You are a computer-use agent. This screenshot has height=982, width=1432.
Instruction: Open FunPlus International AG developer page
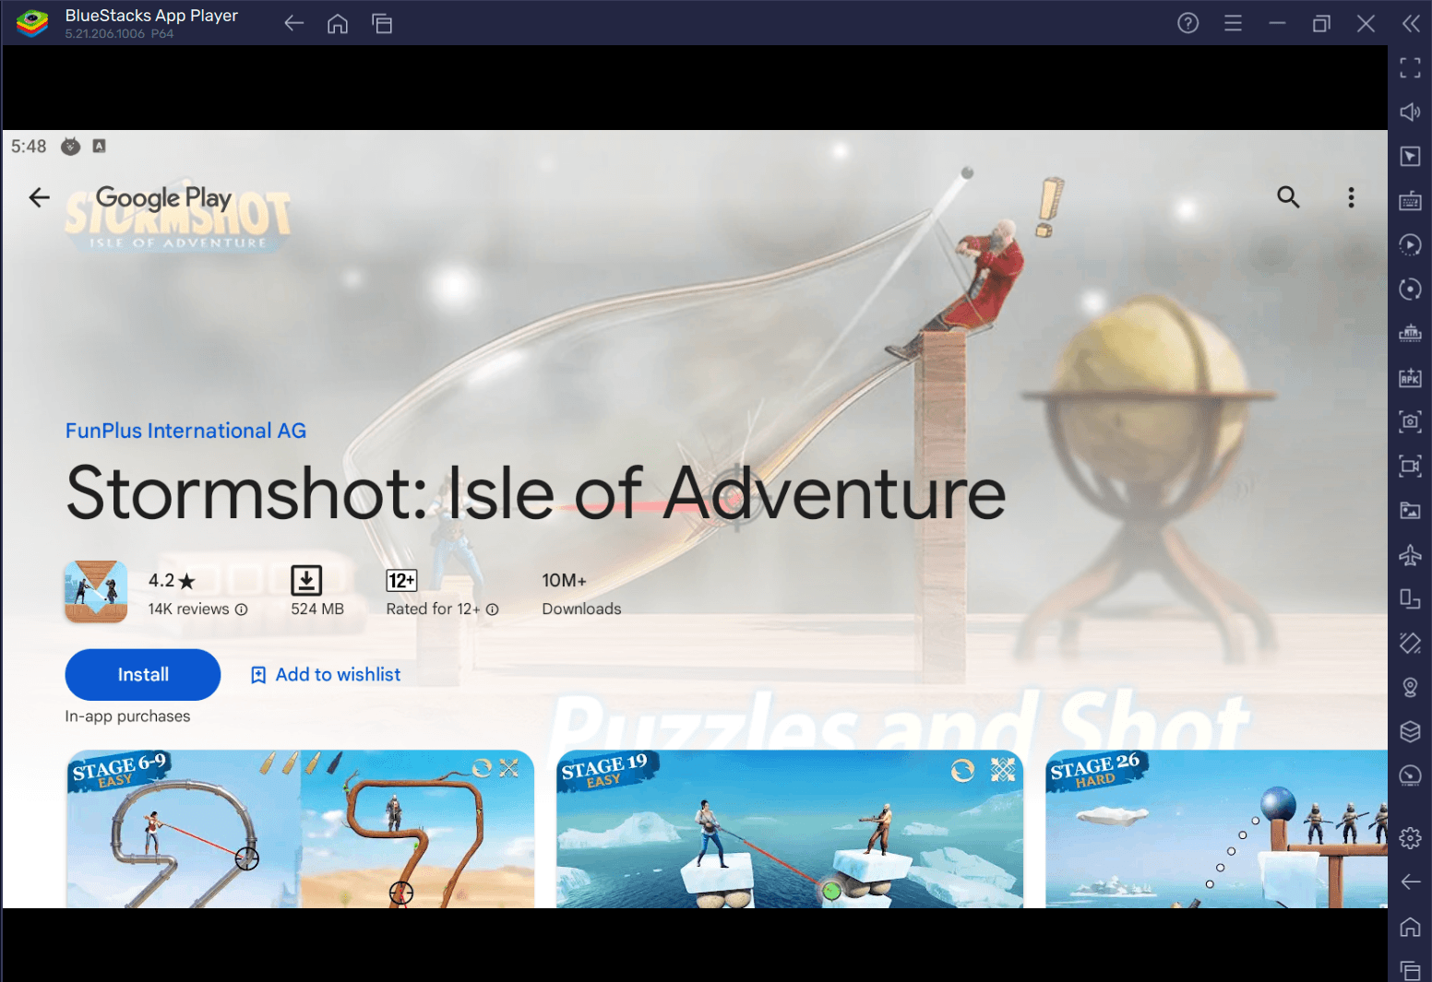click(185, 431)
